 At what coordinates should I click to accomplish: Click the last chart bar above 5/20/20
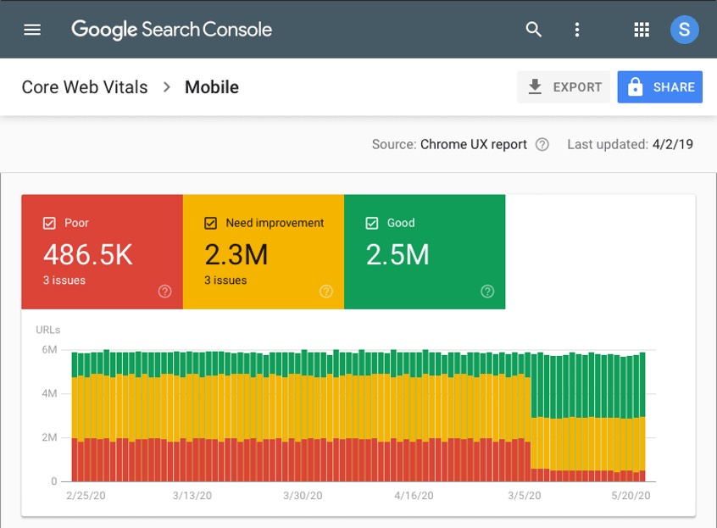(642, 416)
